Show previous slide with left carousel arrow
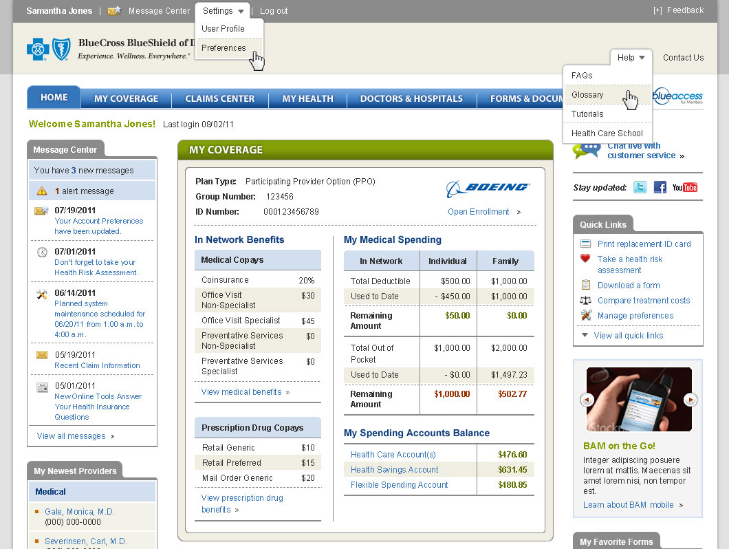Viewport: 729px width, 549px height. click(587, 399)
